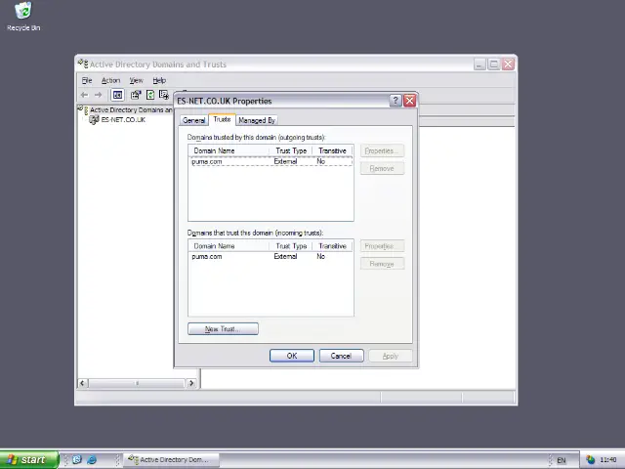Click the Forward arrow in MMC toolbar
Screen dimensions: 625x469
(98, 95)
